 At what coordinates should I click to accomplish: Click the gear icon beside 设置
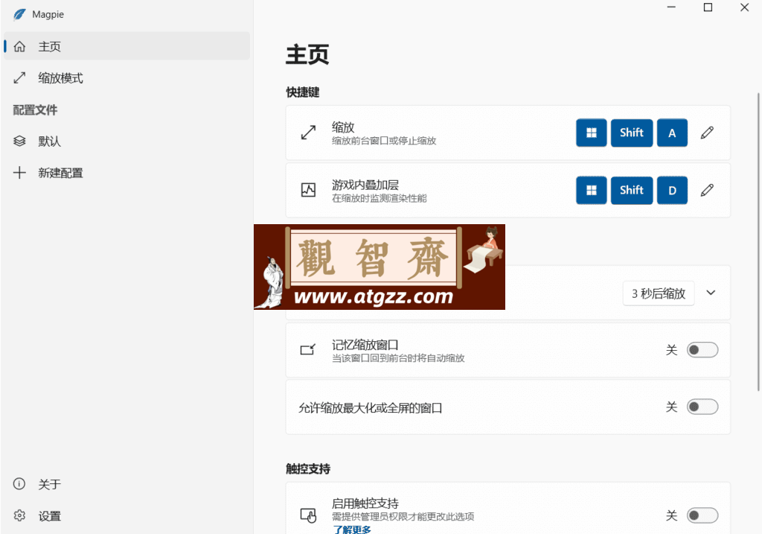(x=19, y=515)
